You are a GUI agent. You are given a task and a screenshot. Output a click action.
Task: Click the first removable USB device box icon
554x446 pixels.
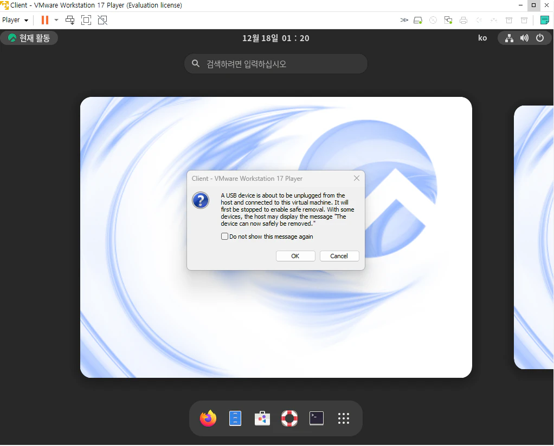509,20
